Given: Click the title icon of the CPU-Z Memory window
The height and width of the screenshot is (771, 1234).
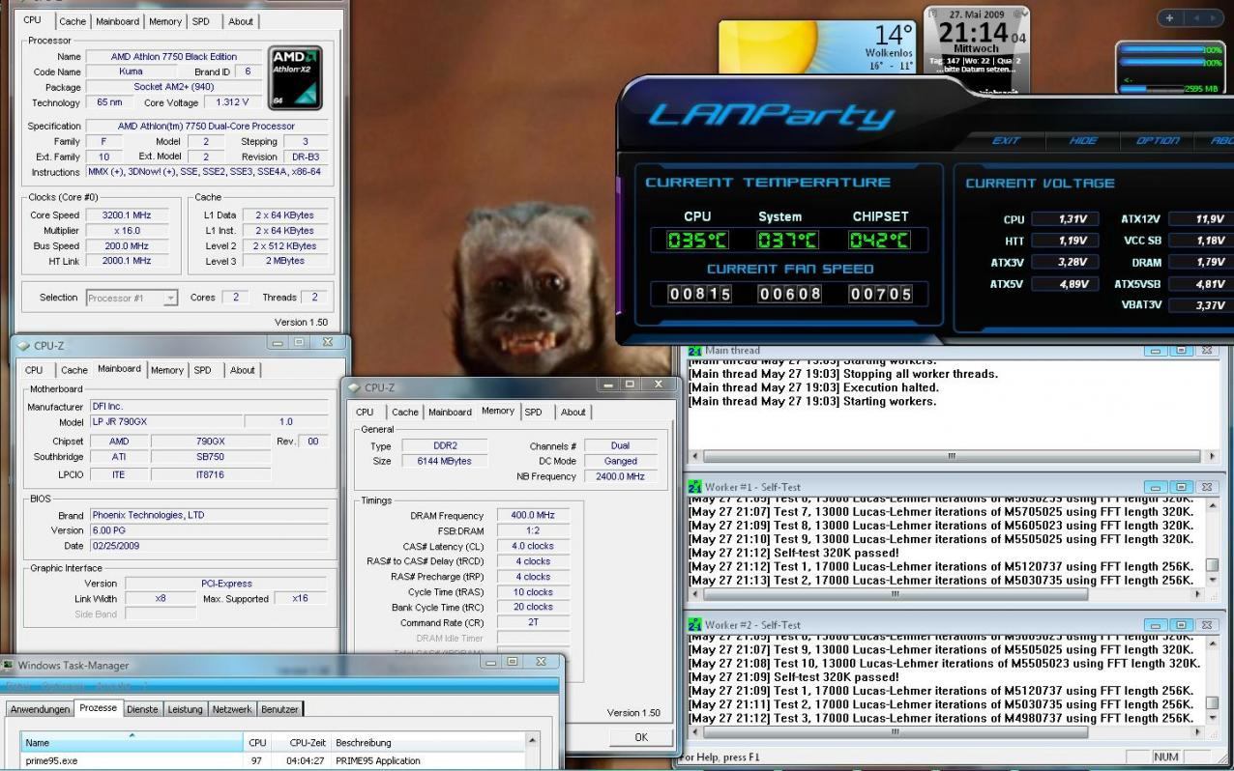Looking at the screenshot, I should (x=353, y=387).
